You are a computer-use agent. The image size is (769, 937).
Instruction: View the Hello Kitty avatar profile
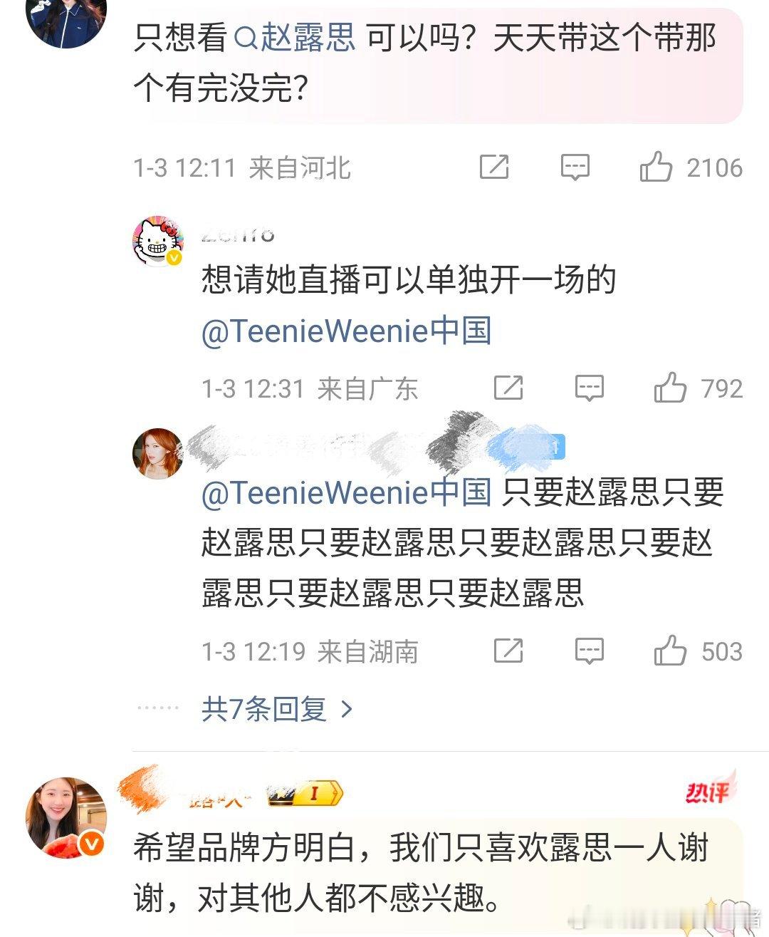click(158, 242)
